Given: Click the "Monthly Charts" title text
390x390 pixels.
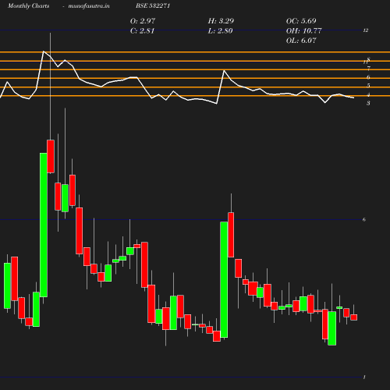Looking at the screenshot, I should [28, 5].
